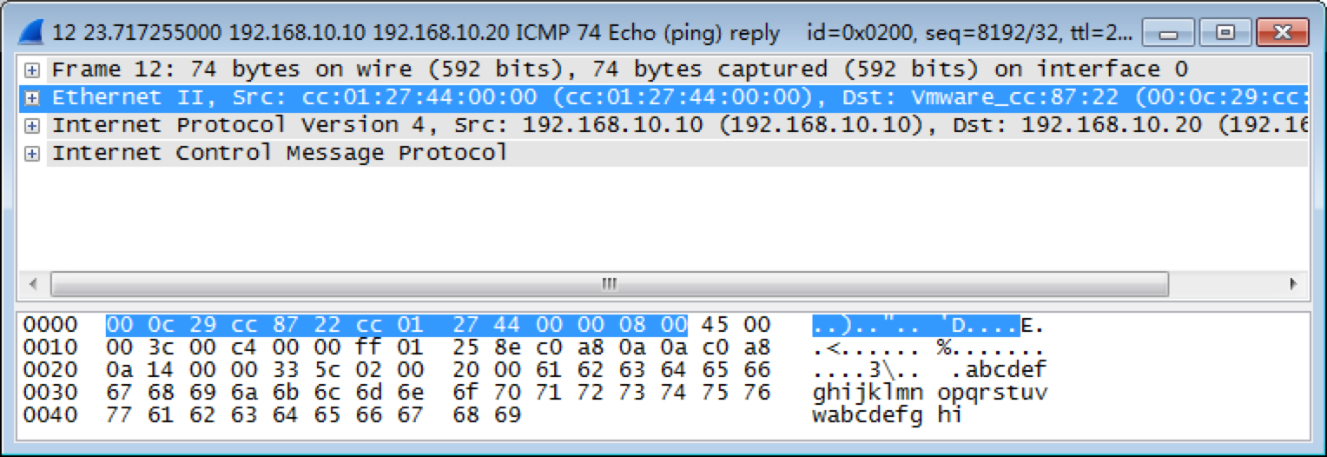
Task: Expand the Internet Protocol Version 4 node
Action: [32, 125]
